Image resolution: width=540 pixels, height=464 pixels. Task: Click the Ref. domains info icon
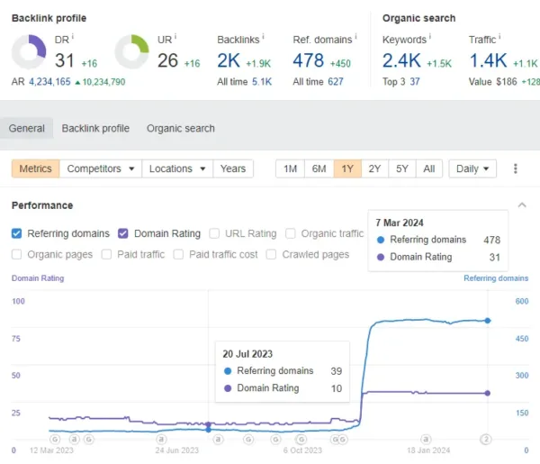[356, 37]
